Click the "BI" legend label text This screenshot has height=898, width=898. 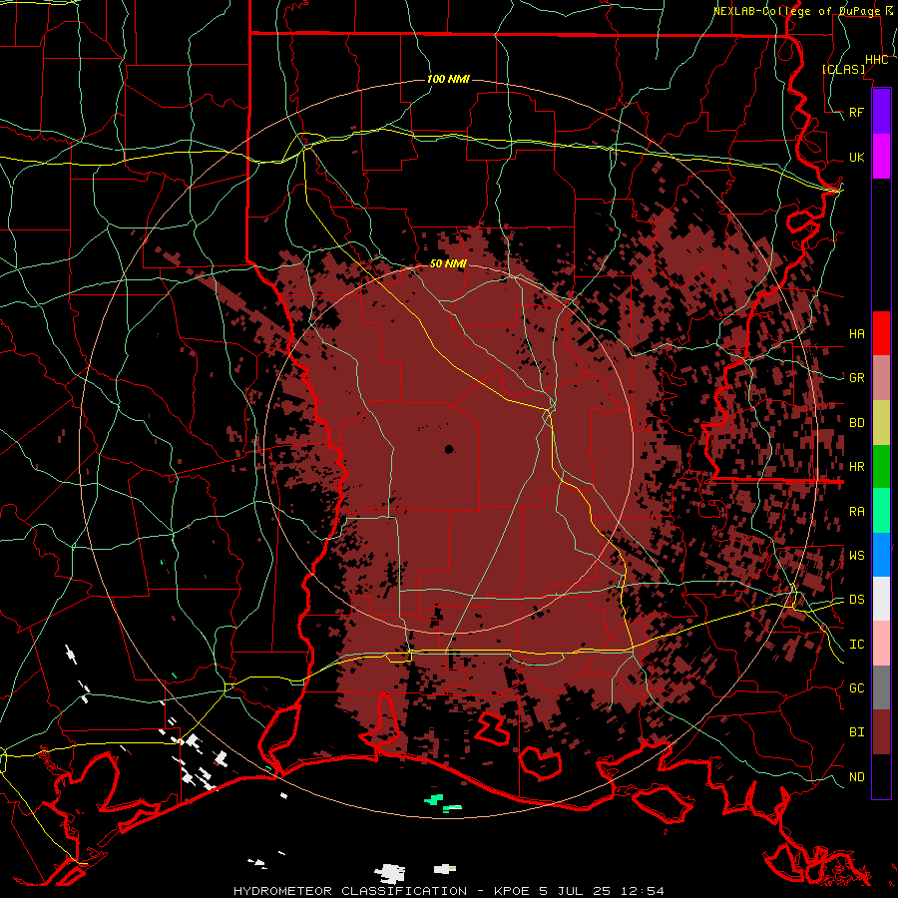click(856, 732)
